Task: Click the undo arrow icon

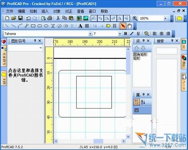Action: 29,18
